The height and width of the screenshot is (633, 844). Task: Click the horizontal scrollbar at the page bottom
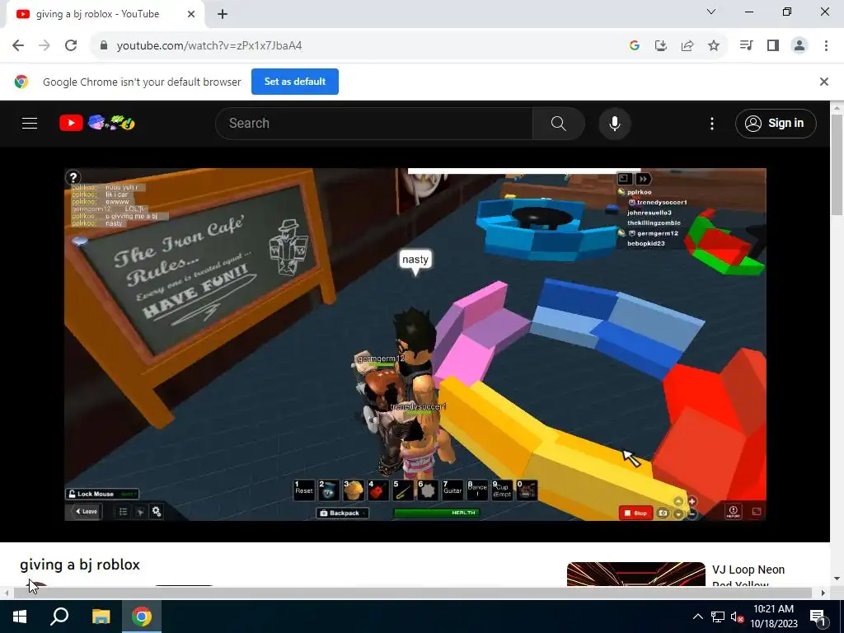[412, 593]
